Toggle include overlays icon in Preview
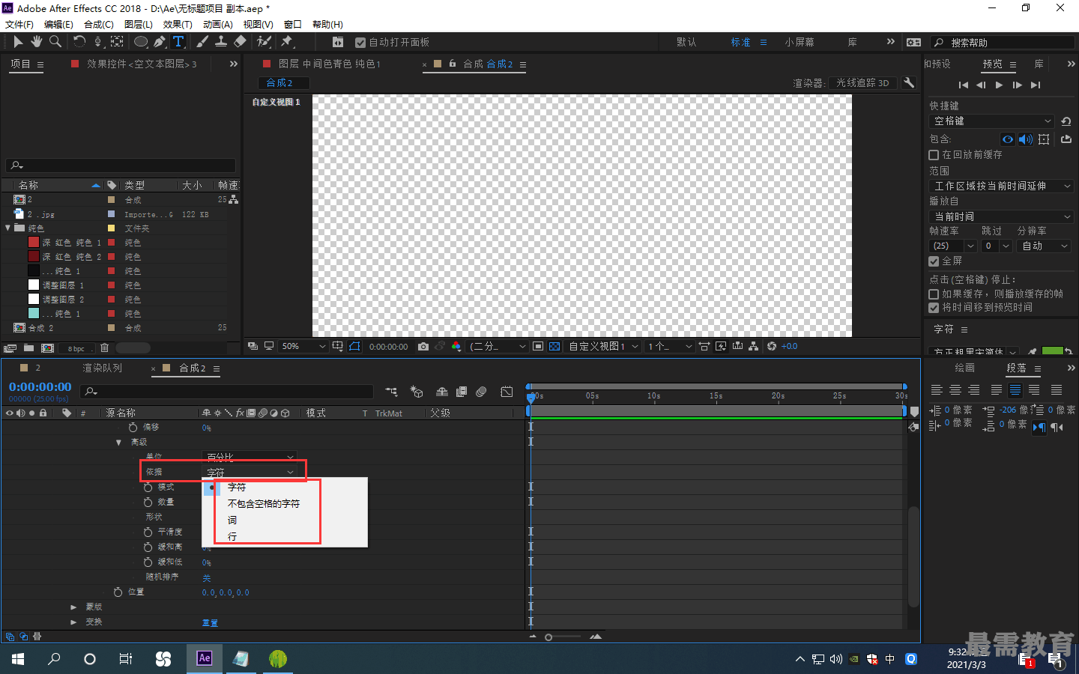 tap(1044, 139)
